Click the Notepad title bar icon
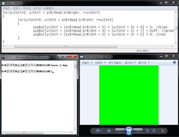 coord(3,3)
